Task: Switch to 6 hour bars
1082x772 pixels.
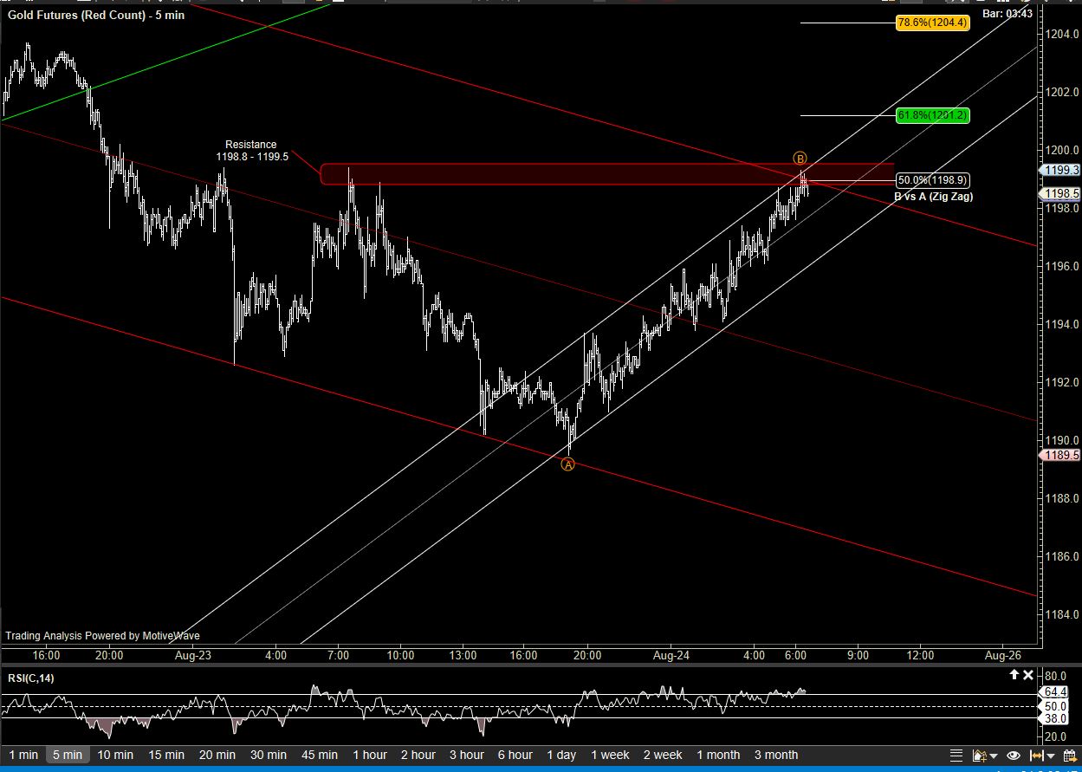Action: point(515,755)
